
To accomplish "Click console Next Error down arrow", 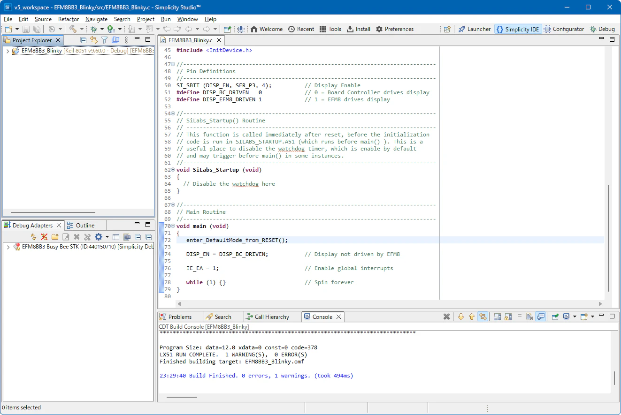I will (460, 317).
